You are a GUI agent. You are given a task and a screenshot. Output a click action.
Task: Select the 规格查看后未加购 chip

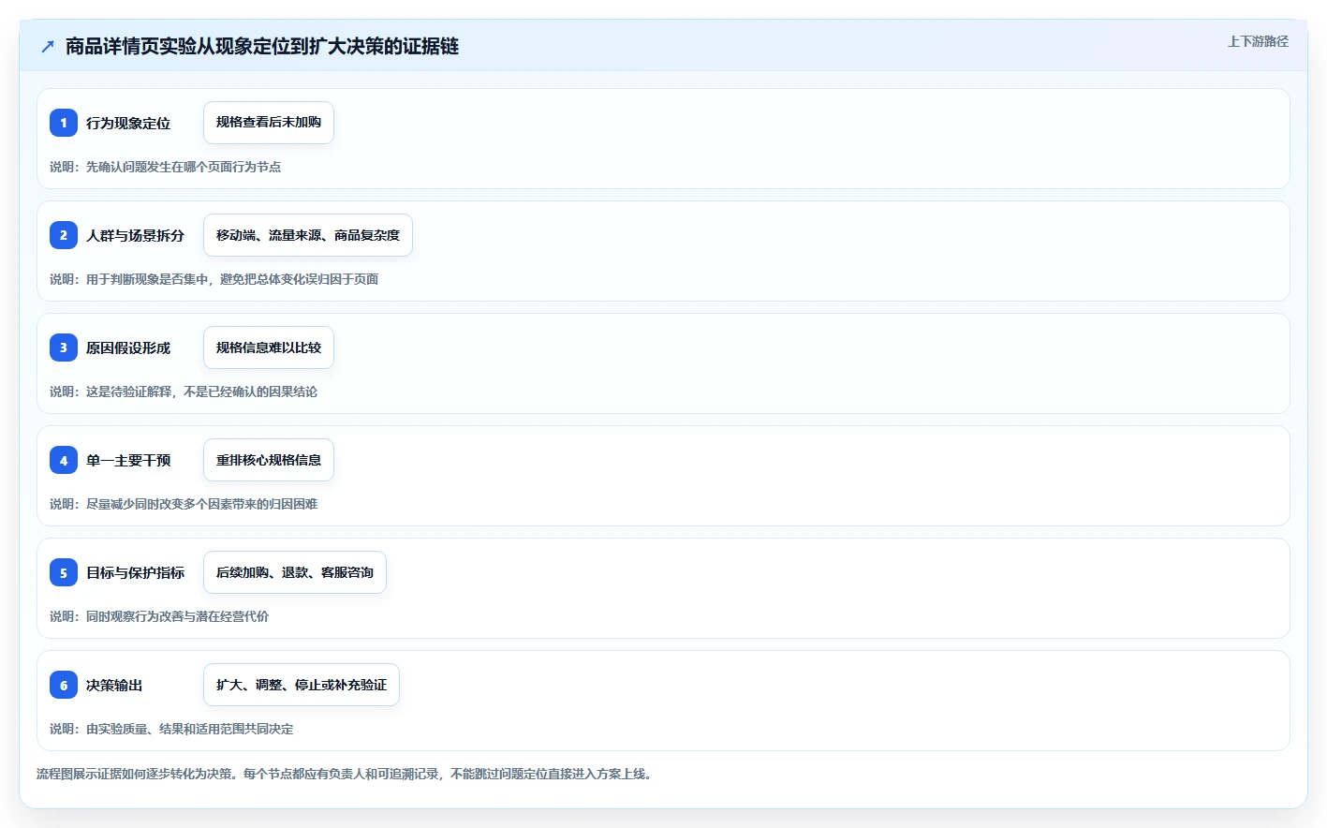click(x=269, y=123)
